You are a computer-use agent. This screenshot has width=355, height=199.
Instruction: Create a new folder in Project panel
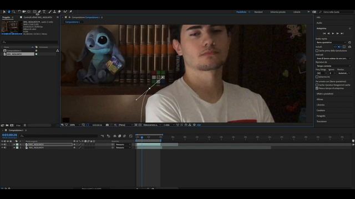tap(7, 125)
